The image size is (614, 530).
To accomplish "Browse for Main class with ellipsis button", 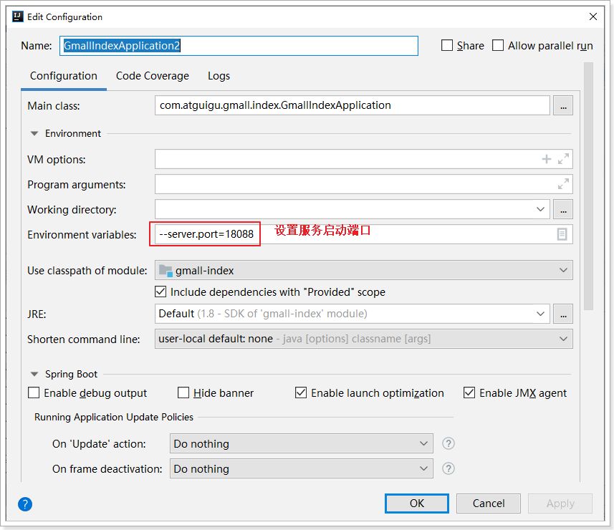I will (563, 106).
